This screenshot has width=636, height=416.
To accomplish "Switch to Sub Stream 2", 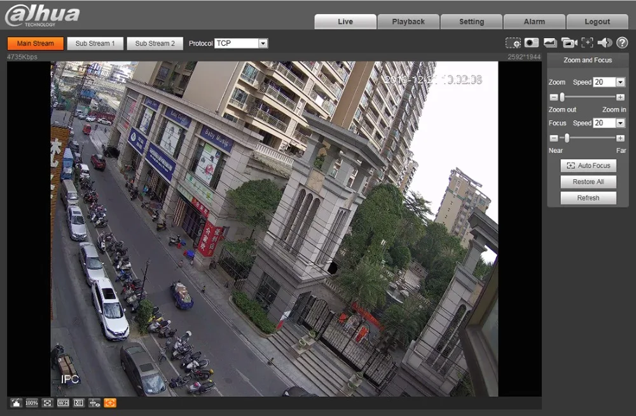I will pos(155,43).
